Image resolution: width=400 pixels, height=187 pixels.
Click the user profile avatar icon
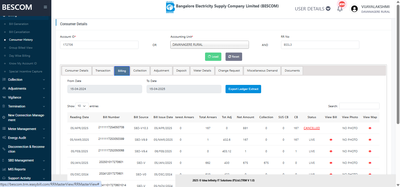[354, 9]
